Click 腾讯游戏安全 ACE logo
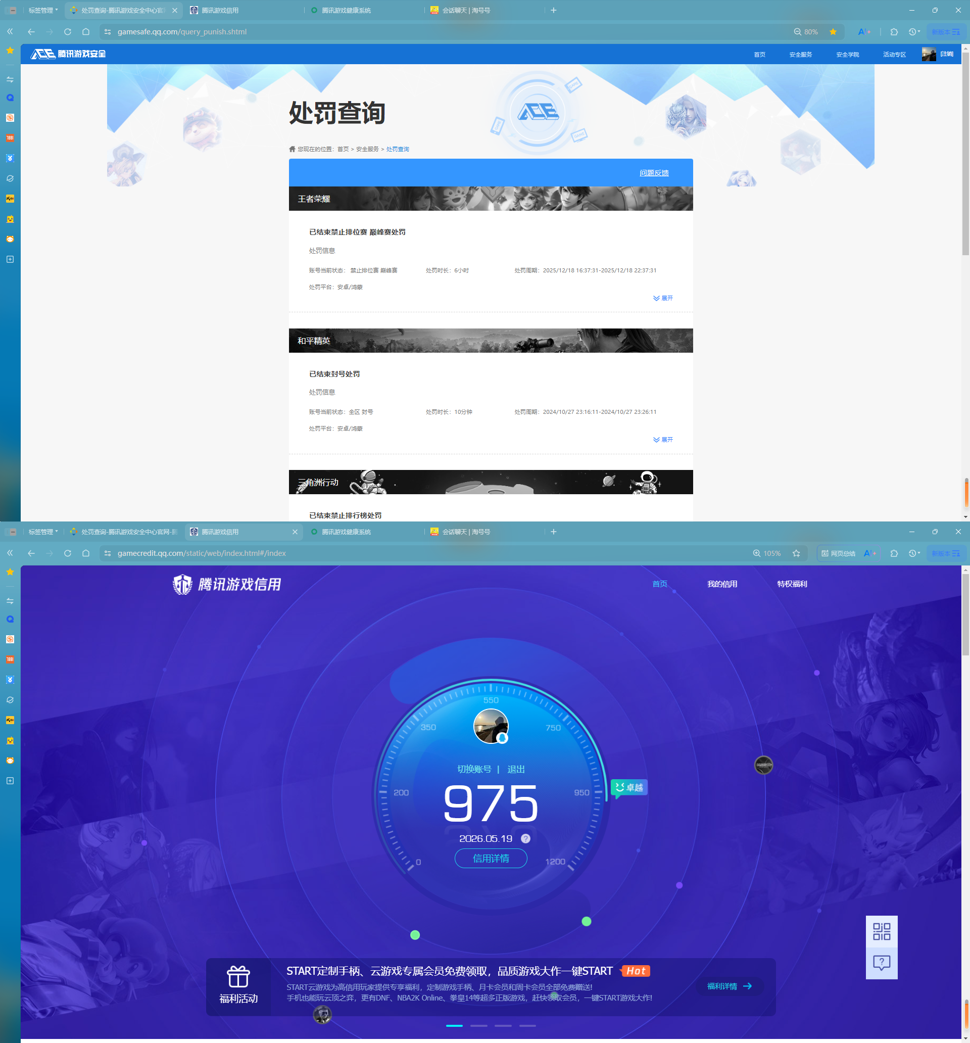 (68, 54)
